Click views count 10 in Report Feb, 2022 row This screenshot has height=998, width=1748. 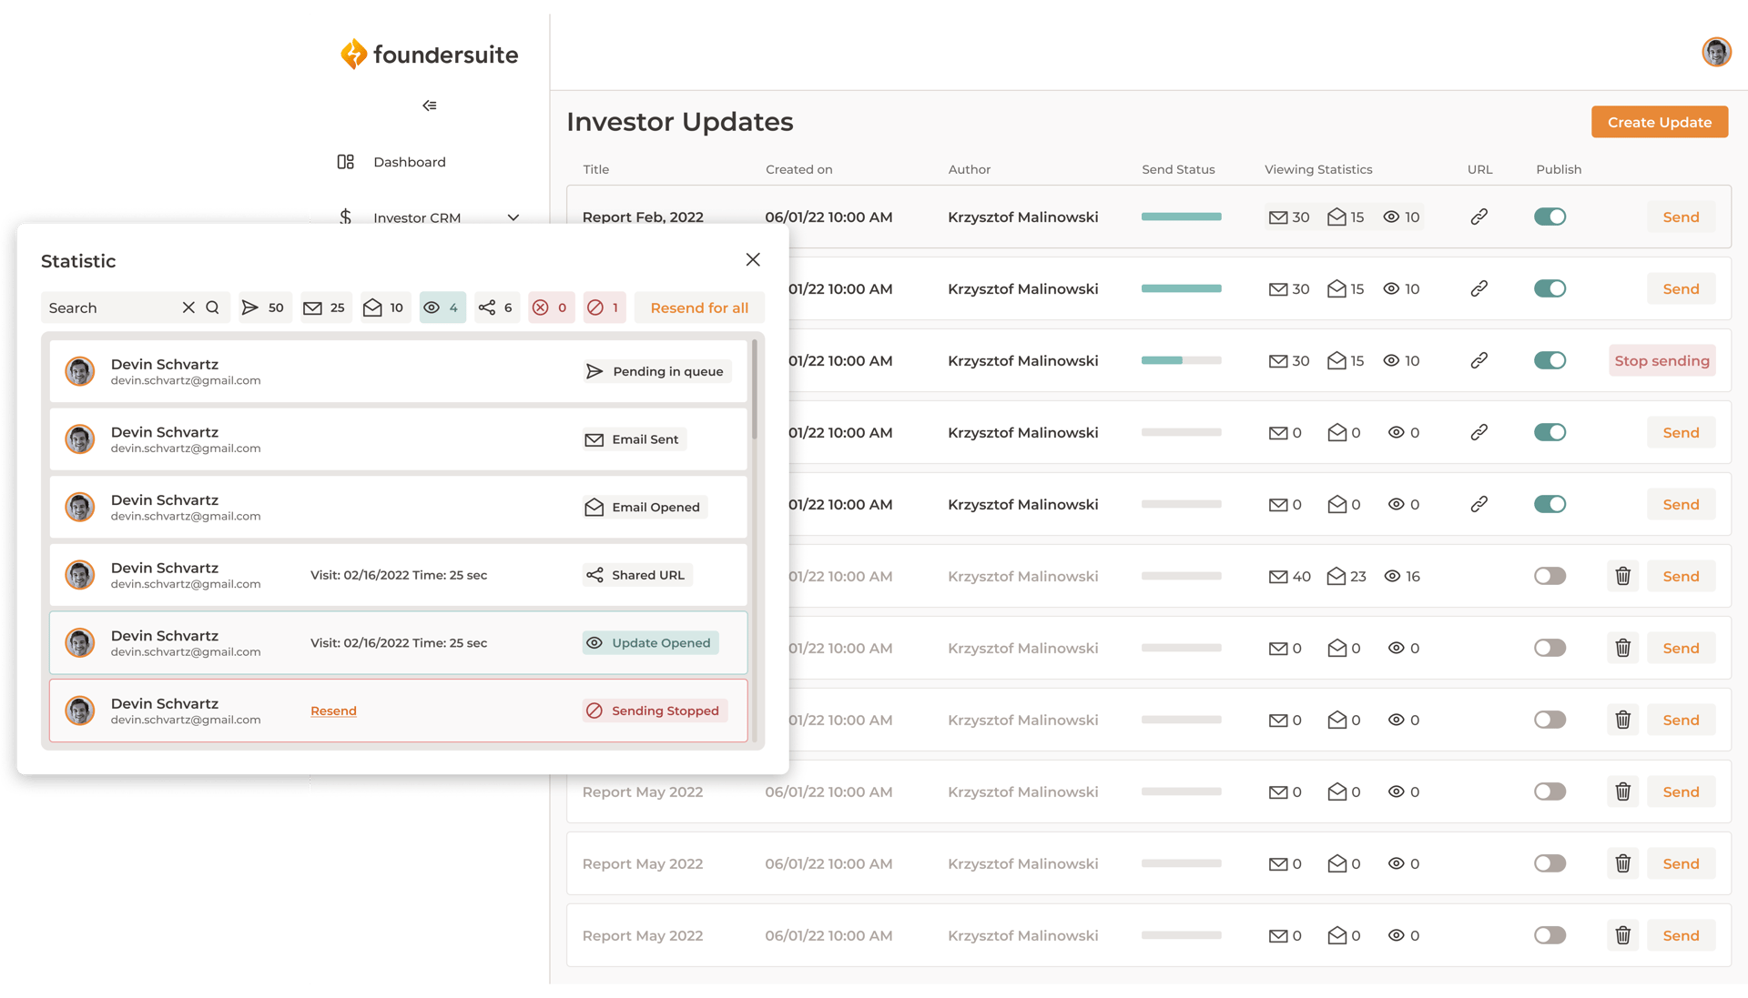tap(1401, 217)
